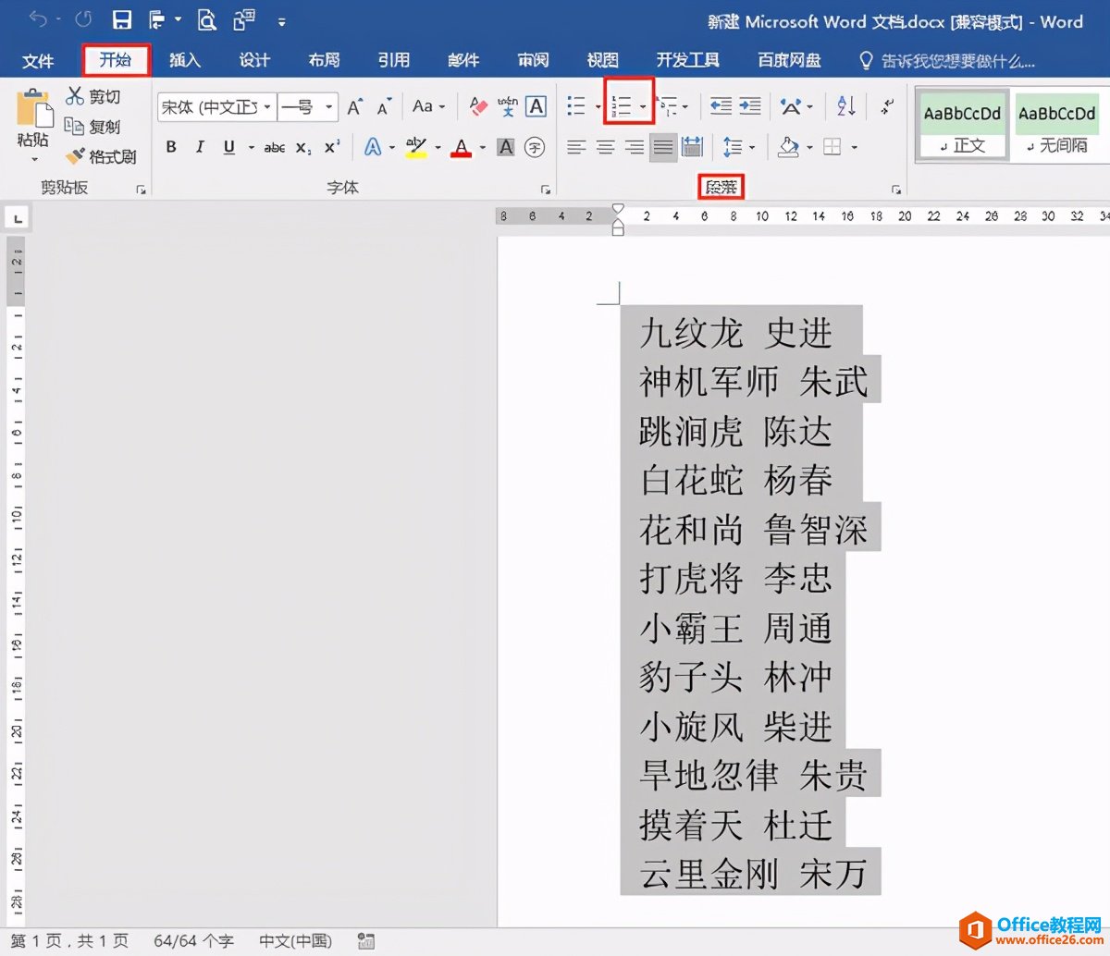Screen dimensions: 1110x956
Task: Click the decrease indent icon
Action: (x=721, y=106)
